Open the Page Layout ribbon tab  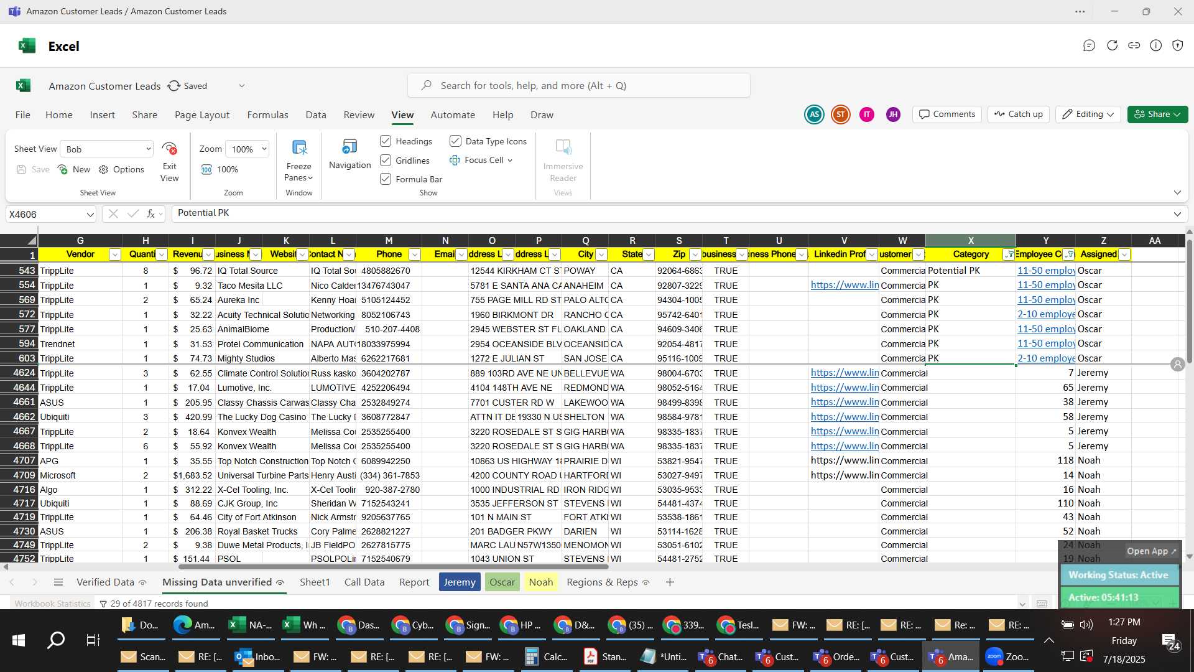point(202,115)
